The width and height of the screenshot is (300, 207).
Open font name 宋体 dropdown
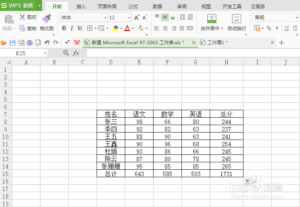[105, 18]
